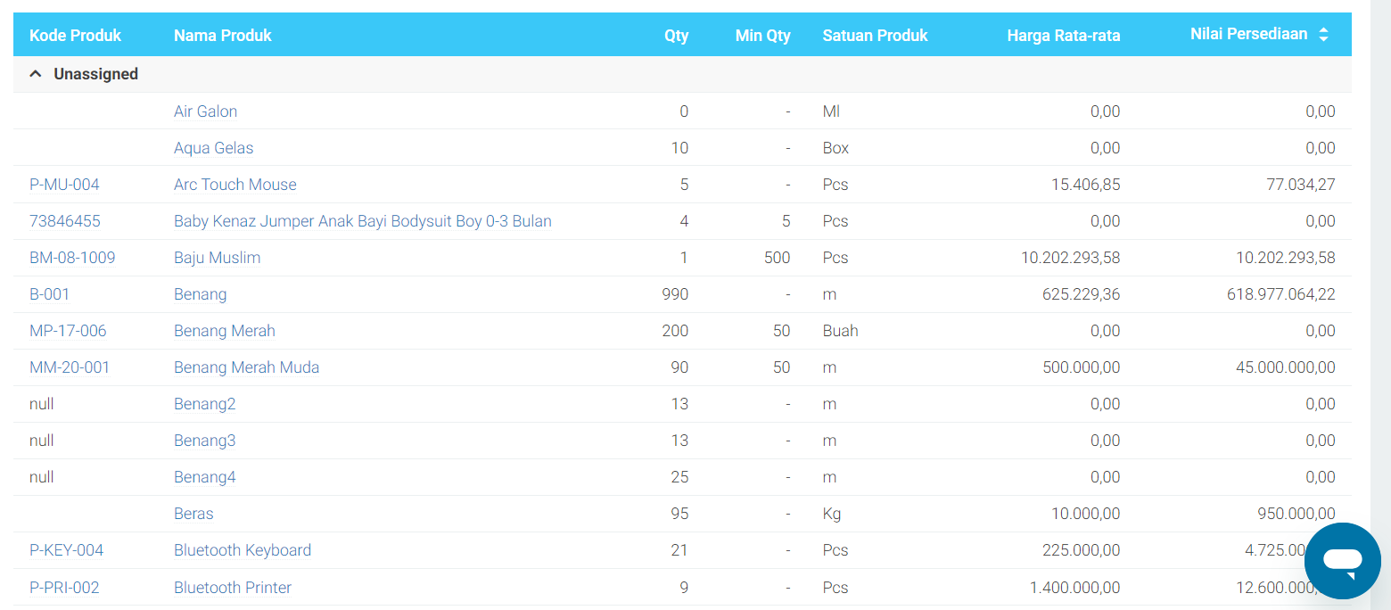Select average price 15.406,85
Image resolution: width=1391 pixels, height=610 pixels.
click(x=1085, y=185)
